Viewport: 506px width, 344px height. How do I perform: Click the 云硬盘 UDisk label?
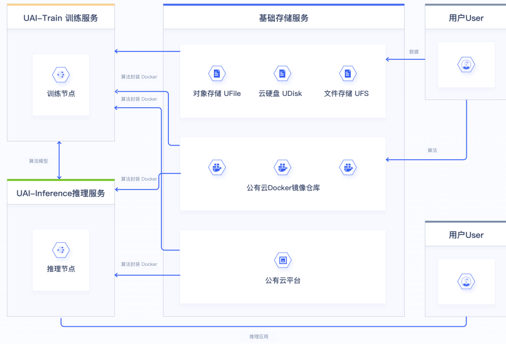pos(280,94)
